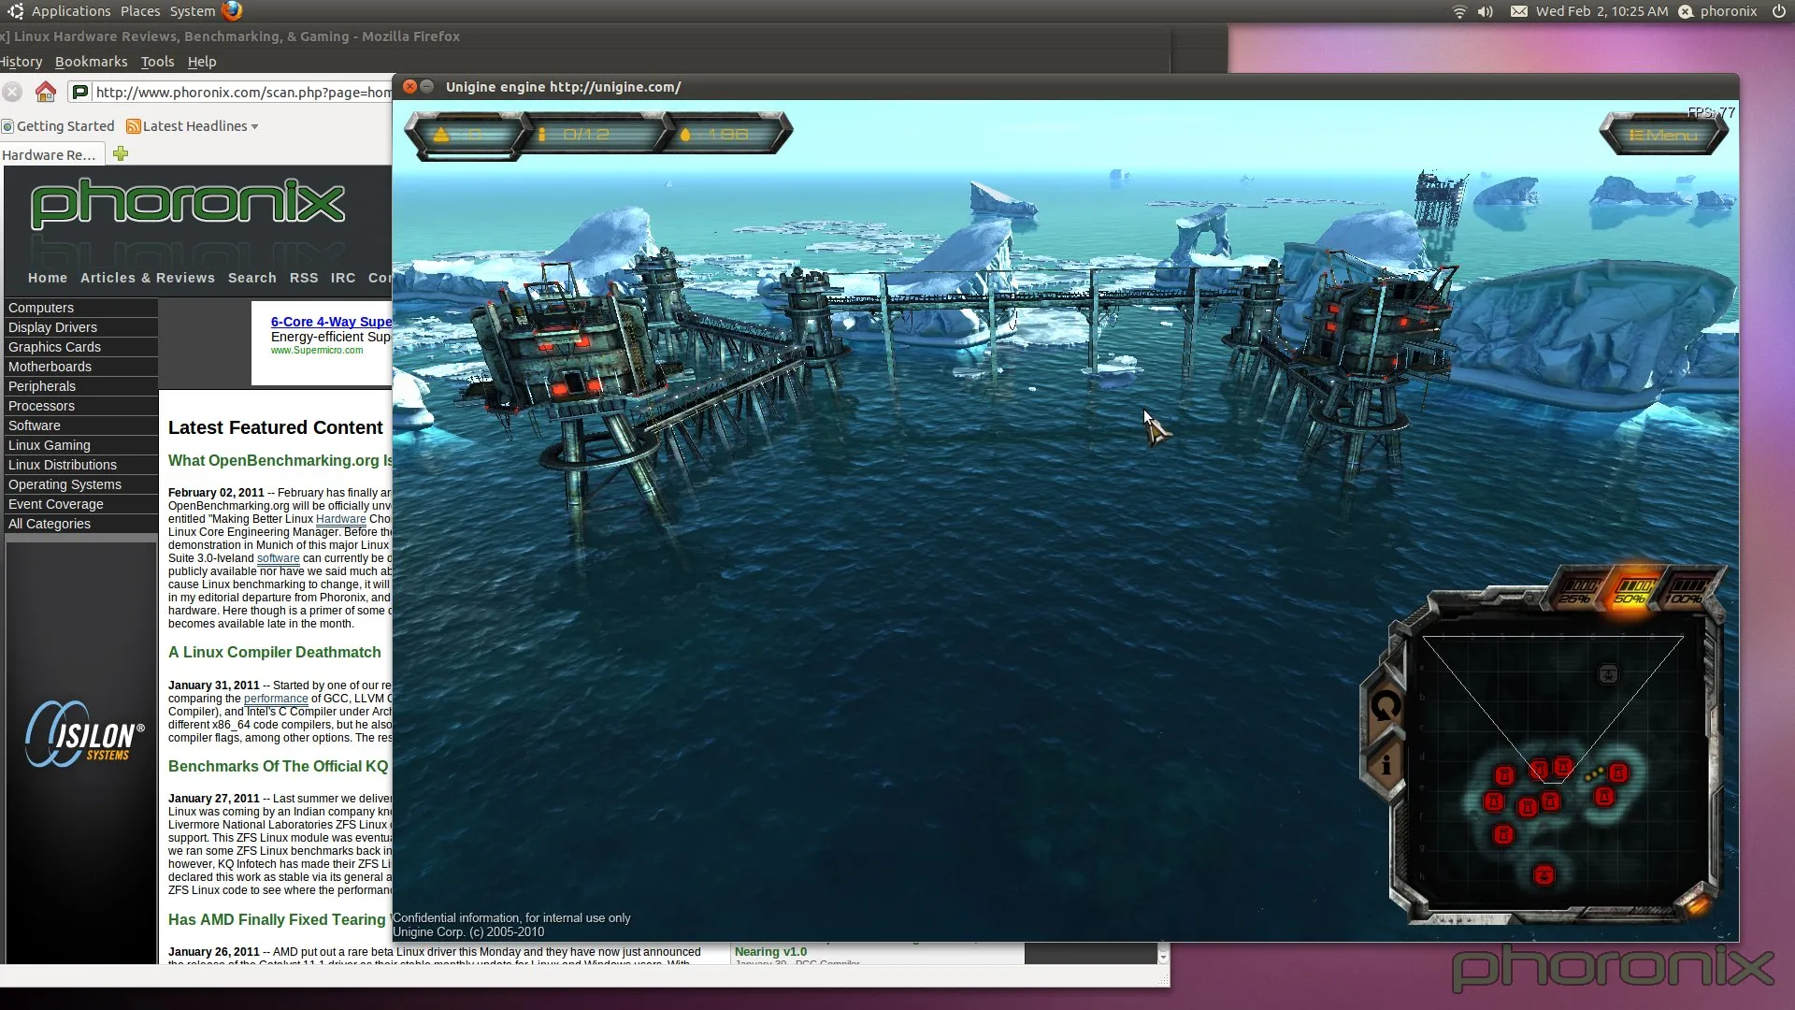The image size is (1795, 1010).
Task: Open the mail envelope indicator
Action: [1519, 11]
